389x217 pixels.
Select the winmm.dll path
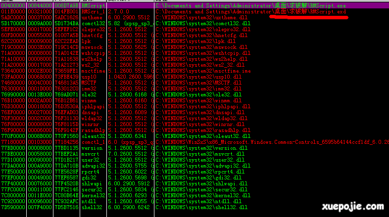pos(198,100)
